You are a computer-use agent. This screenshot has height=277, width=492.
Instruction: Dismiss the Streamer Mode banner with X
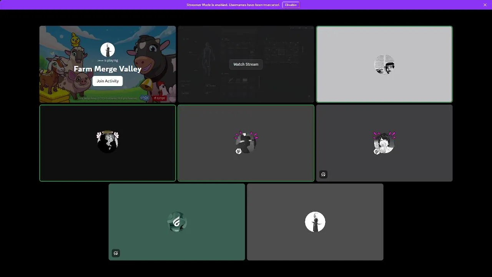click(x=485, y=5)
